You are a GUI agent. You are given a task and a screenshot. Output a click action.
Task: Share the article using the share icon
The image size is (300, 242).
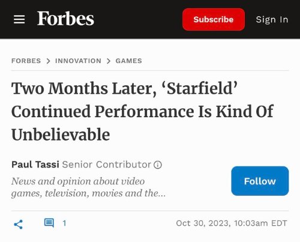[18, 225]
